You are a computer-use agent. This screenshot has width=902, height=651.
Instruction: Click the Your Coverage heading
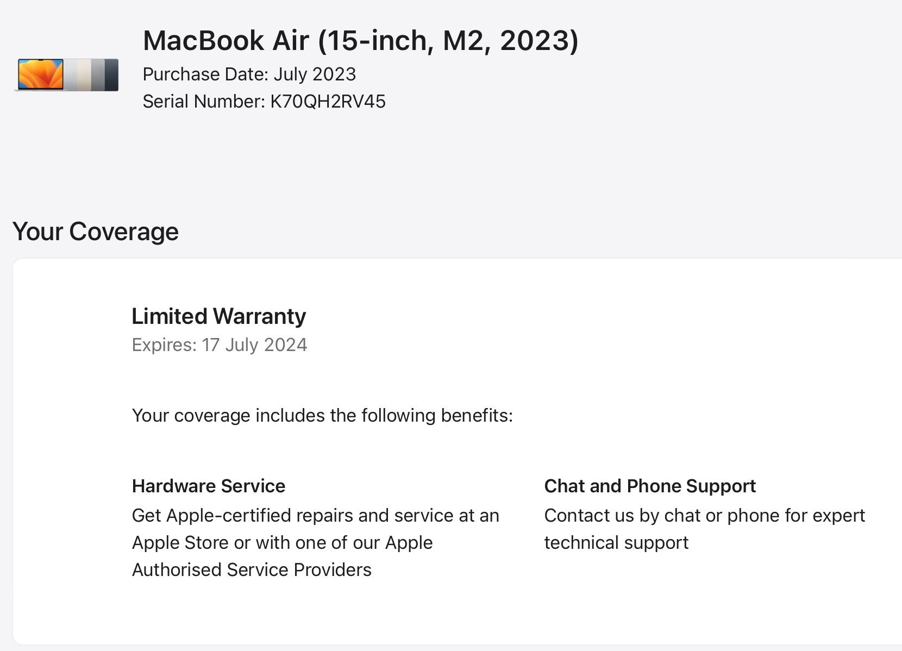pyautogui.click(x=95, y=231)
